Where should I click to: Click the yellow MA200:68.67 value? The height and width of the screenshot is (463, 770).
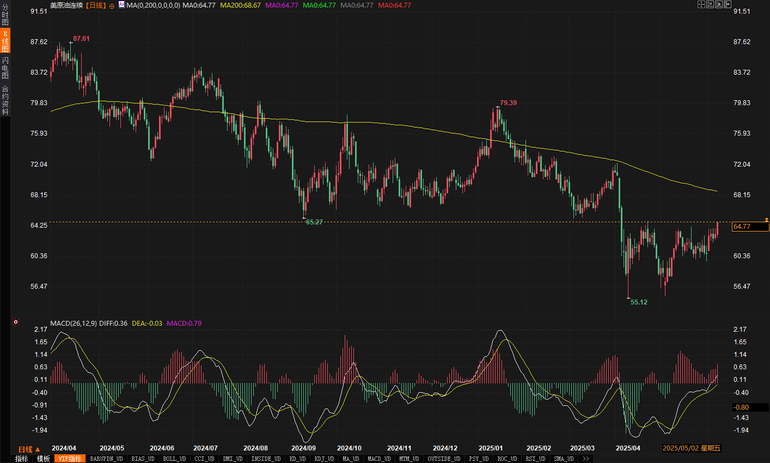click(x=240, y=5)
